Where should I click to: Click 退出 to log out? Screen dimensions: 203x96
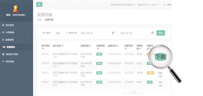click(169, 5)
